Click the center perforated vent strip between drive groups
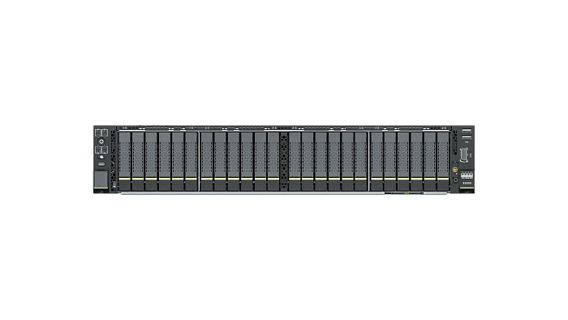Screen dimensions: 568x320 284,162
